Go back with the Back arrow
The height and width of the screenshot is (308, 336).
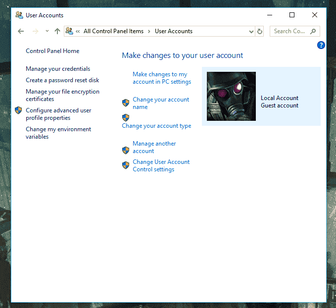tap(21, 31)
